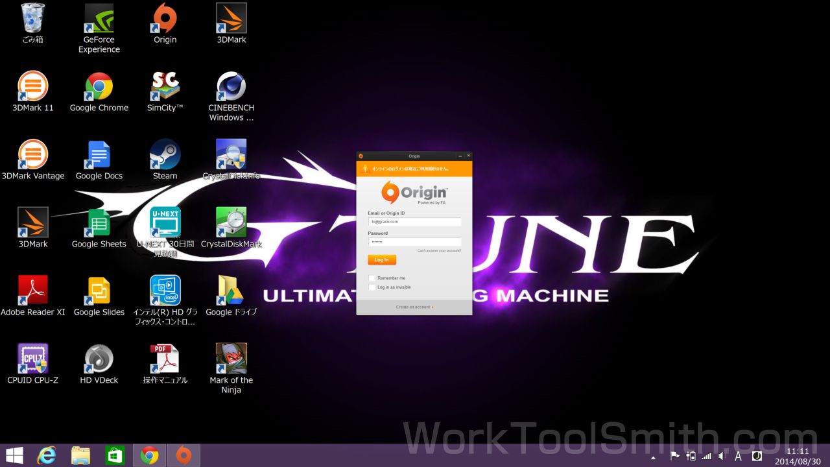
Task: Open the volume speaker tray icon
Action: coord(722,456)
